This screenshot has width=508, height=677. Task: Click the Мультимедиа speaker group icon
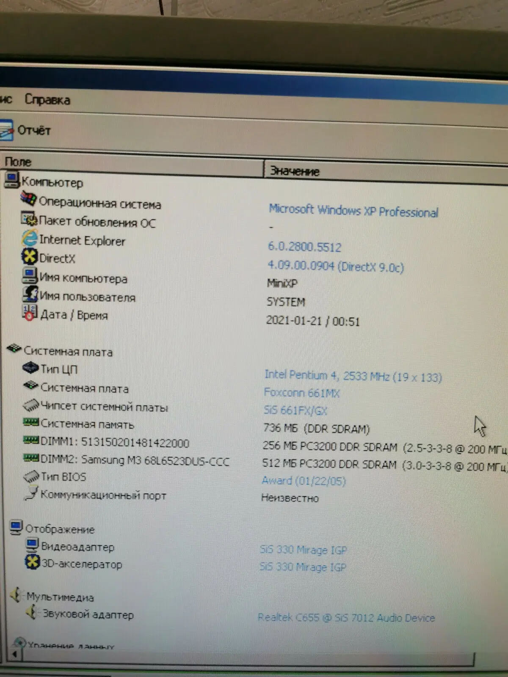coord(17,595)
